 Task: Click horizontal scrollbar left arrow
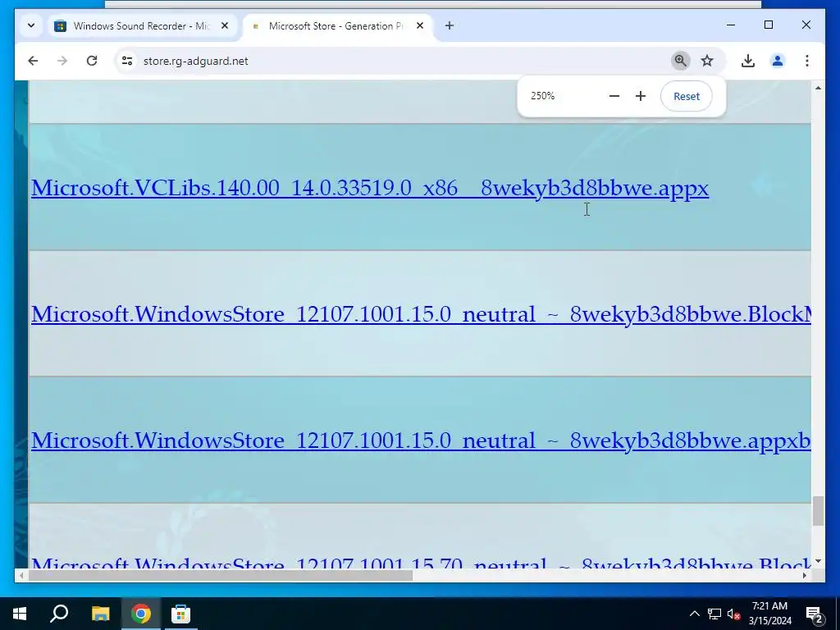pyautogui.click(x=21, y=575)
